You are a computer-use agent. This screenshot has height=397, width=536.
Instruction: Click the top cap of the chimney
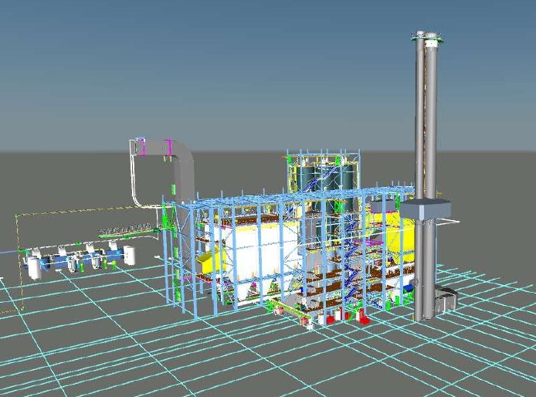(x=426, y=36)
